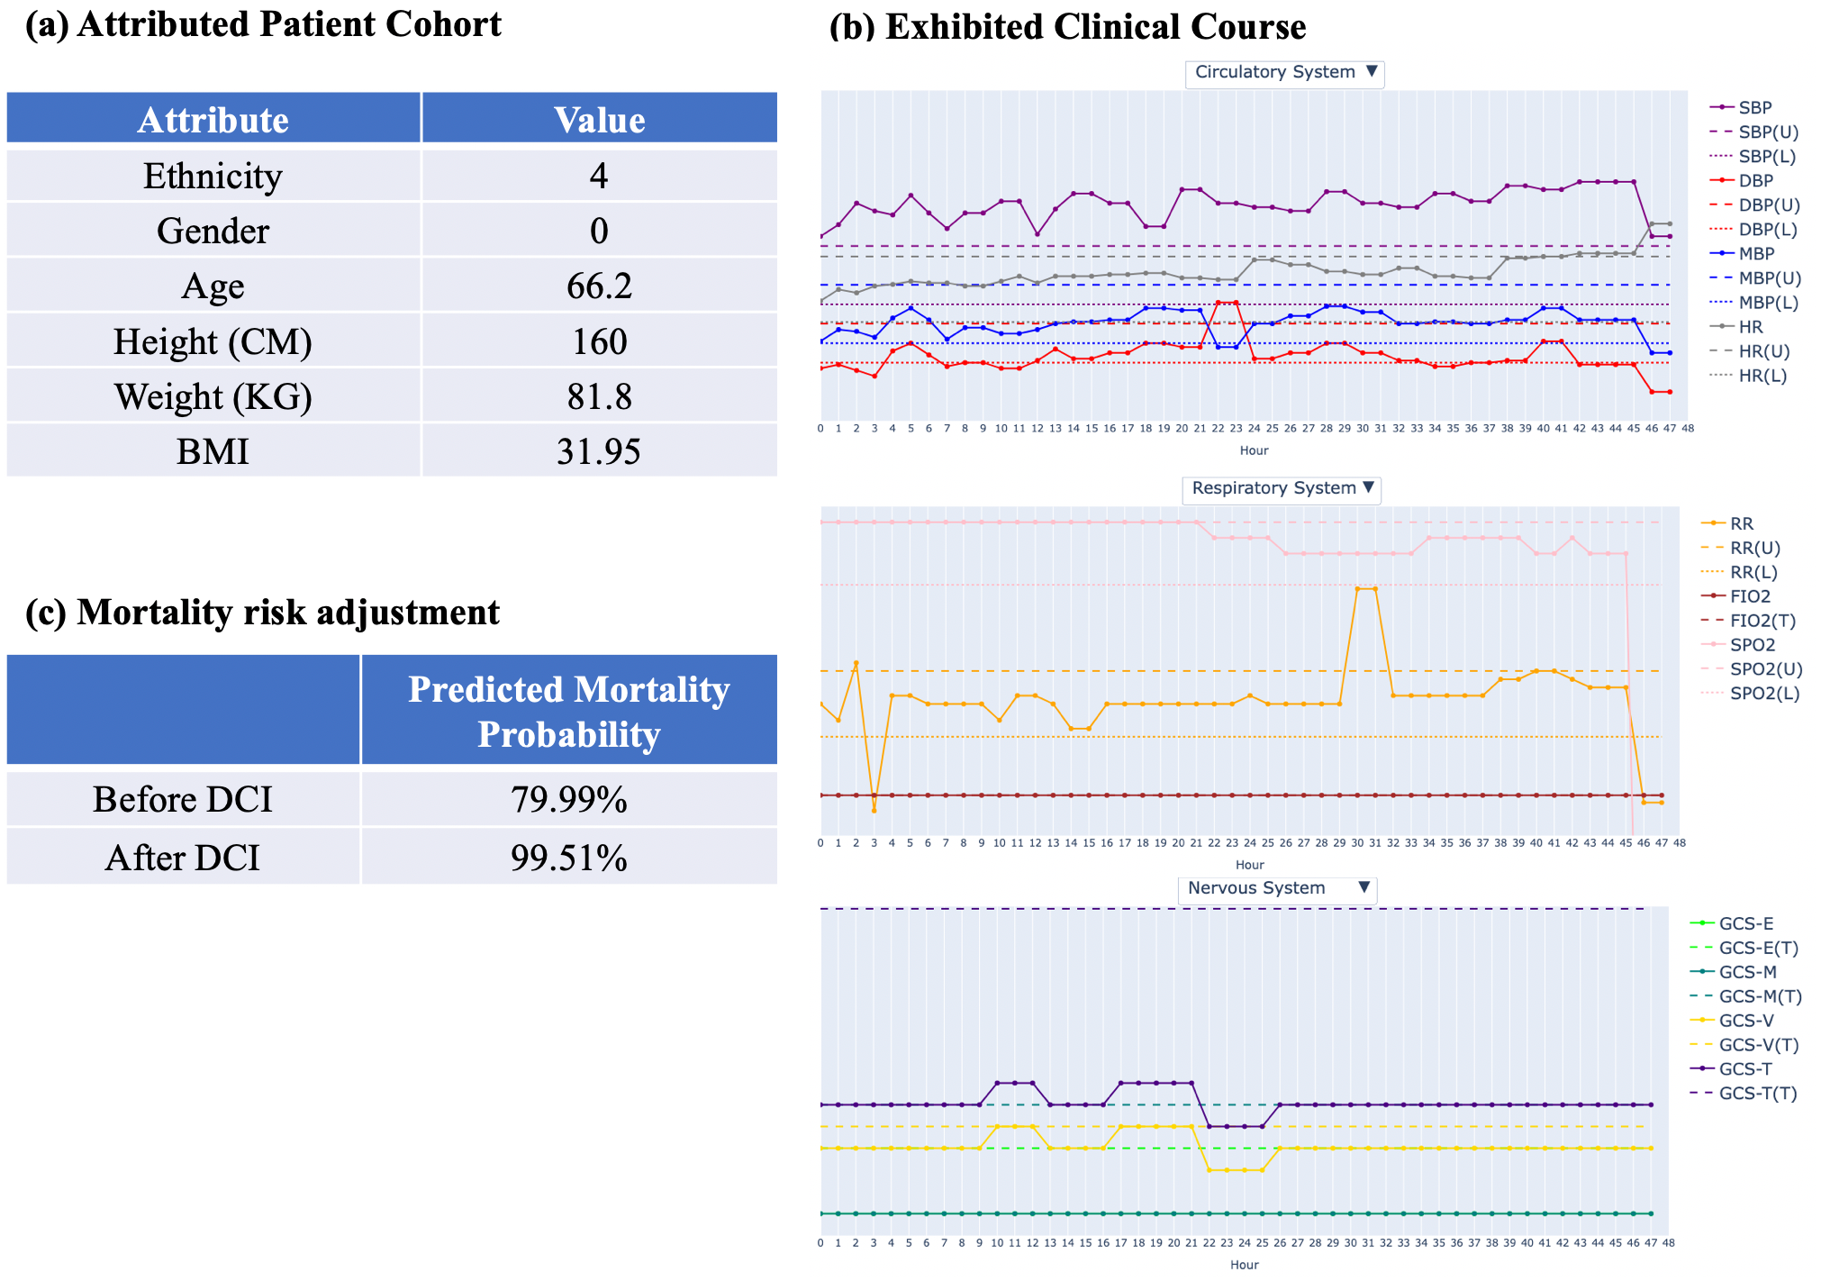The image size is (1821, 1281).
Task: Click the GCS-V legend marker icon
Action: click(1702, 1022)
